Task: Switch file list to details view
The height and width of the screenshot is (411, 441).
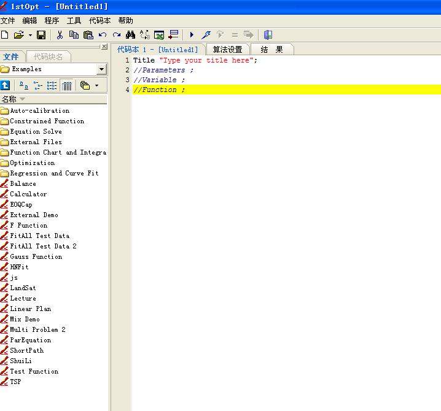Action: point(67,86)
